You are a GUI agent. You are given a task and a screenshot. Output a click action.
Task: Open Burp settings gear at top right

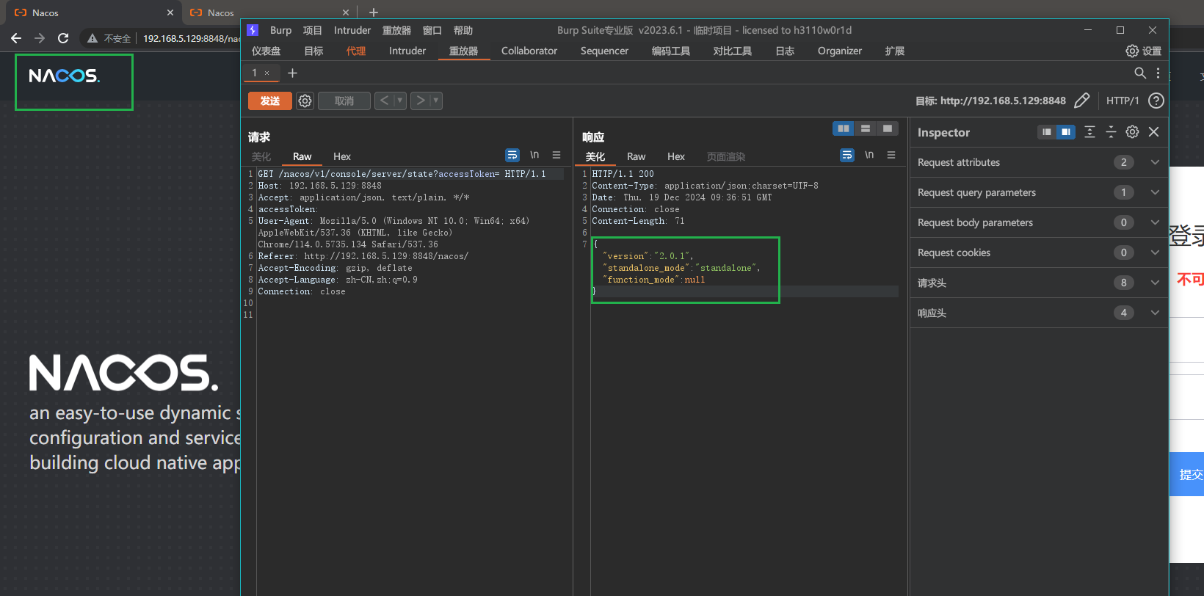[x=1143, y=51]
